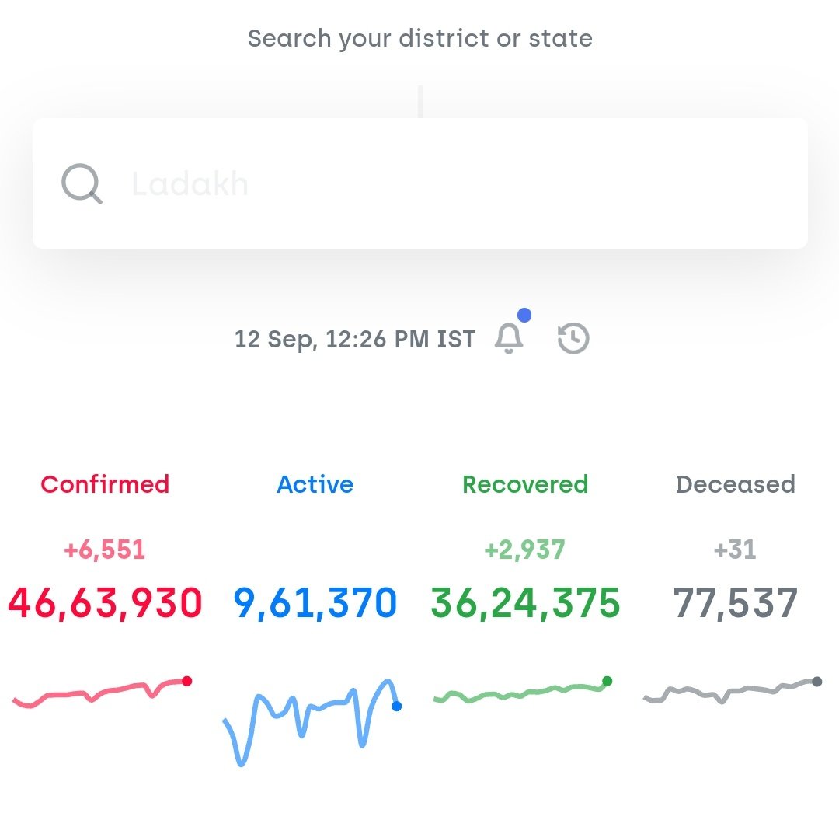Click the gray dot on the Deceased sparkline

816,681
